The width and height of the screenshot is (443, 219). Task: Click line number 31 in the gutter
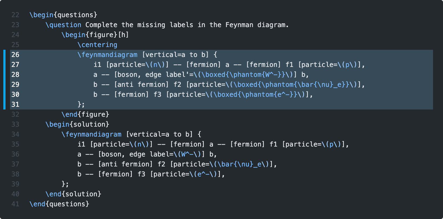coord(15,105)
